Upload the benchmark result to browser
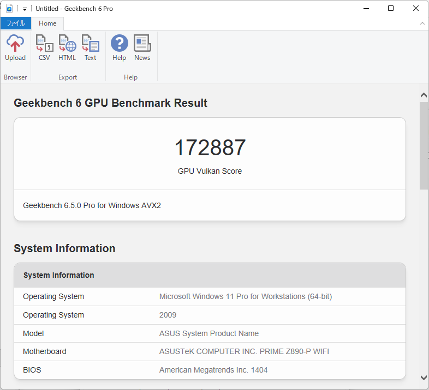This screenshot has height=390, width=429. [x=15, y=48]
